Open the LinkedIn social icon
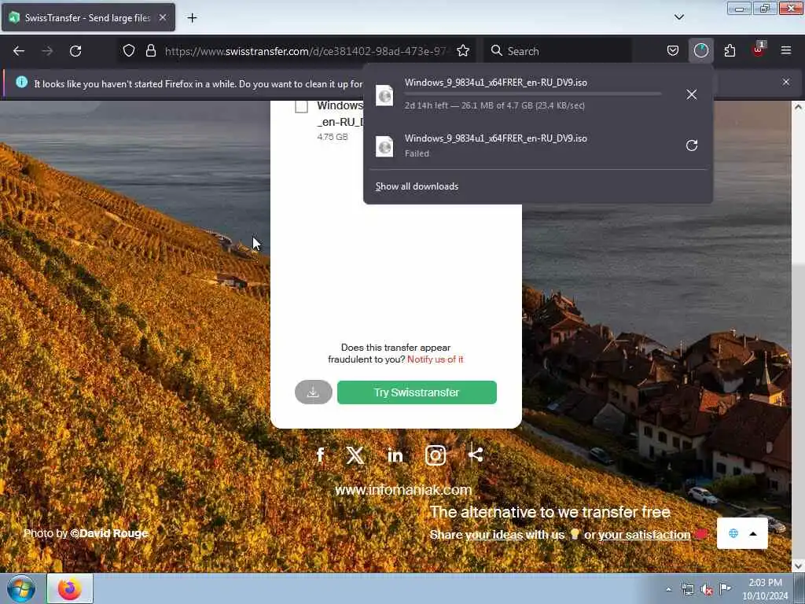 395,455
